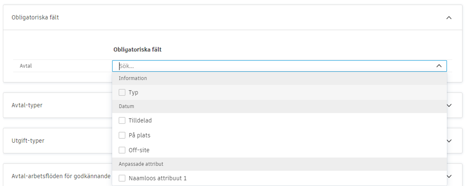Check the Typ checkbox
The height and width of the screenshot is (186, 470).
coord(122,92)
